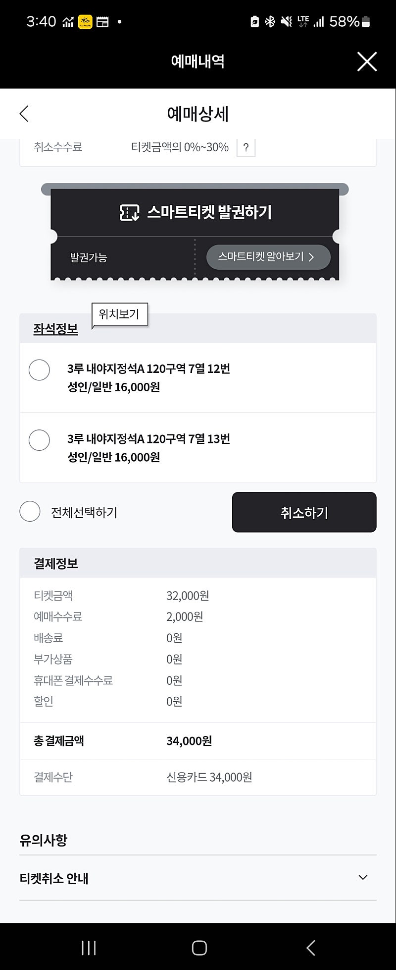
Task: Go back using the 예매상세 back arrow
Action: pos(24,114)
